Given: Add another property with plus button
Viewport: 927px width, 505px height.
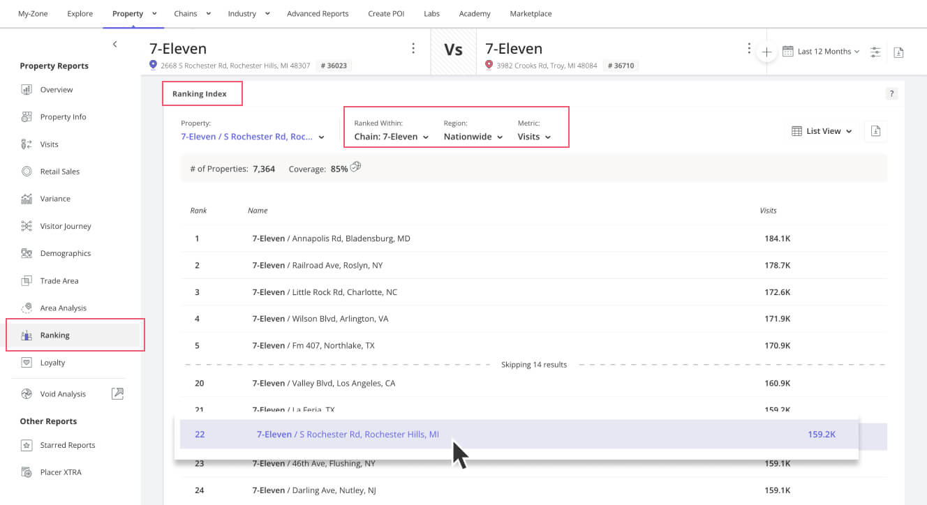Looking at the screenshot, I should pos(766,52).
